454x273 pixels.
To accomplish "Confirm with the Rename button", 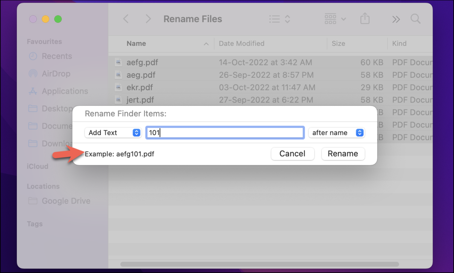I will click(x=343, y=154).
